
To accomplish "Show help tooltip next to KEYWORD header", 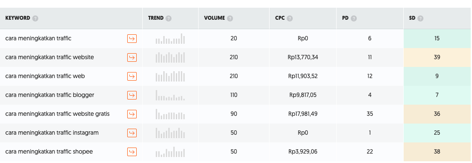I will [35, 18].
